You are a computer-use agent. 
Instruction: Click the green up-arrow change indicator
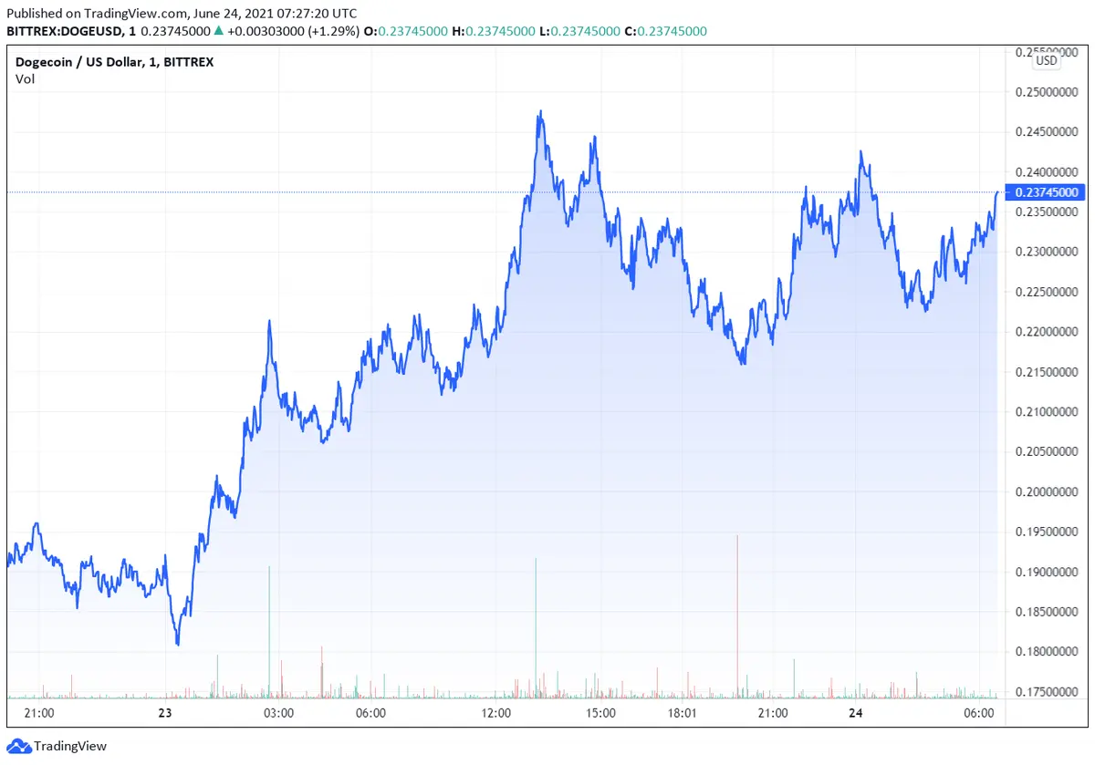219,31
